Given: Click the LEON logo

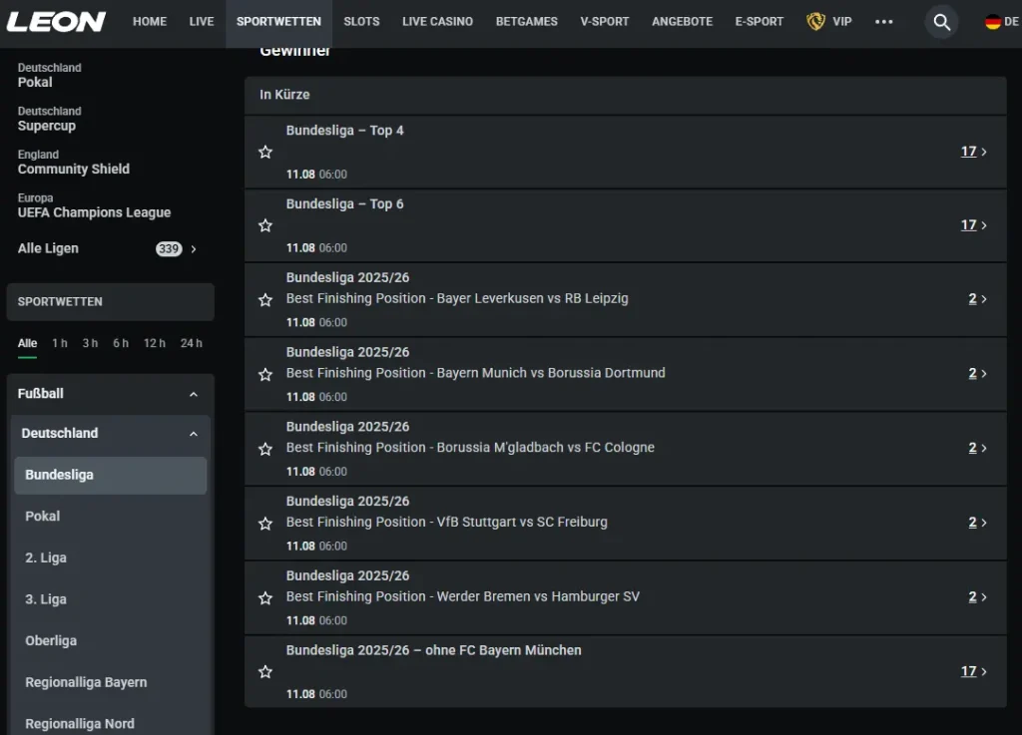Looking at the screenshot, I should pyautogui.click(x=56, y=22).
